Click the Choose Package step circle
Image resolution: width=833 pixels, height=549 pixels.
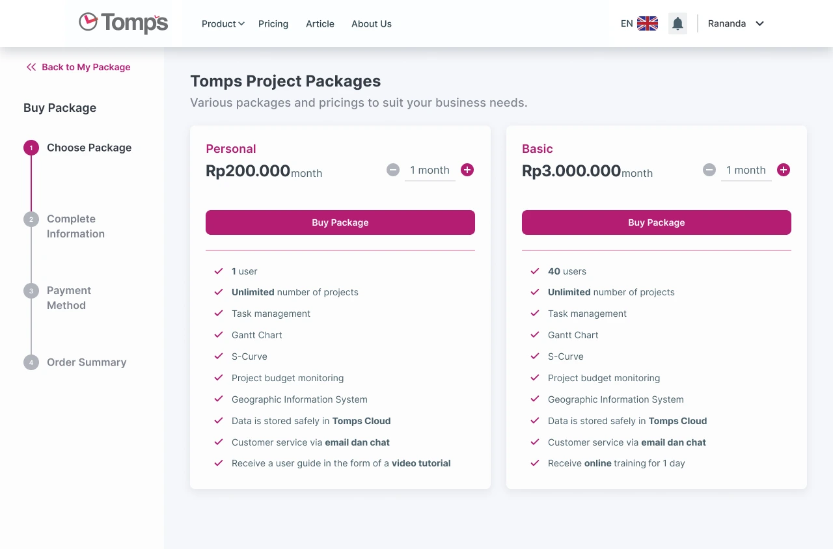[31, 148]
